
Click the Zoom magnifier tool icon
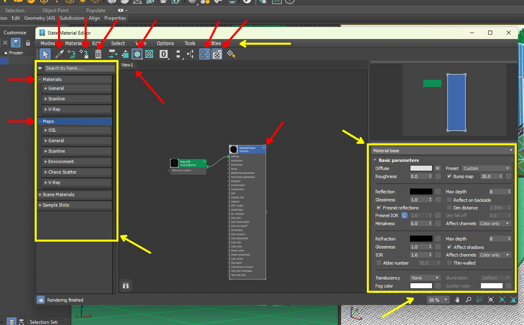[x=468, y=300]
